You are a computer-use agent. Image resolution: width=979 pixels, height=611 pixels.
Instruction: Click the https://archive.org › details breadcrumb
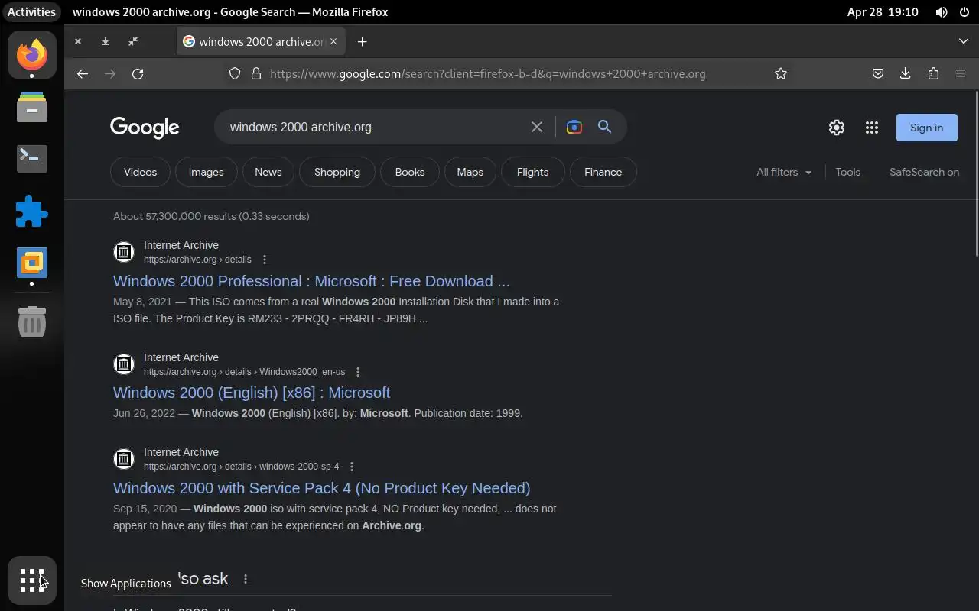197,260
